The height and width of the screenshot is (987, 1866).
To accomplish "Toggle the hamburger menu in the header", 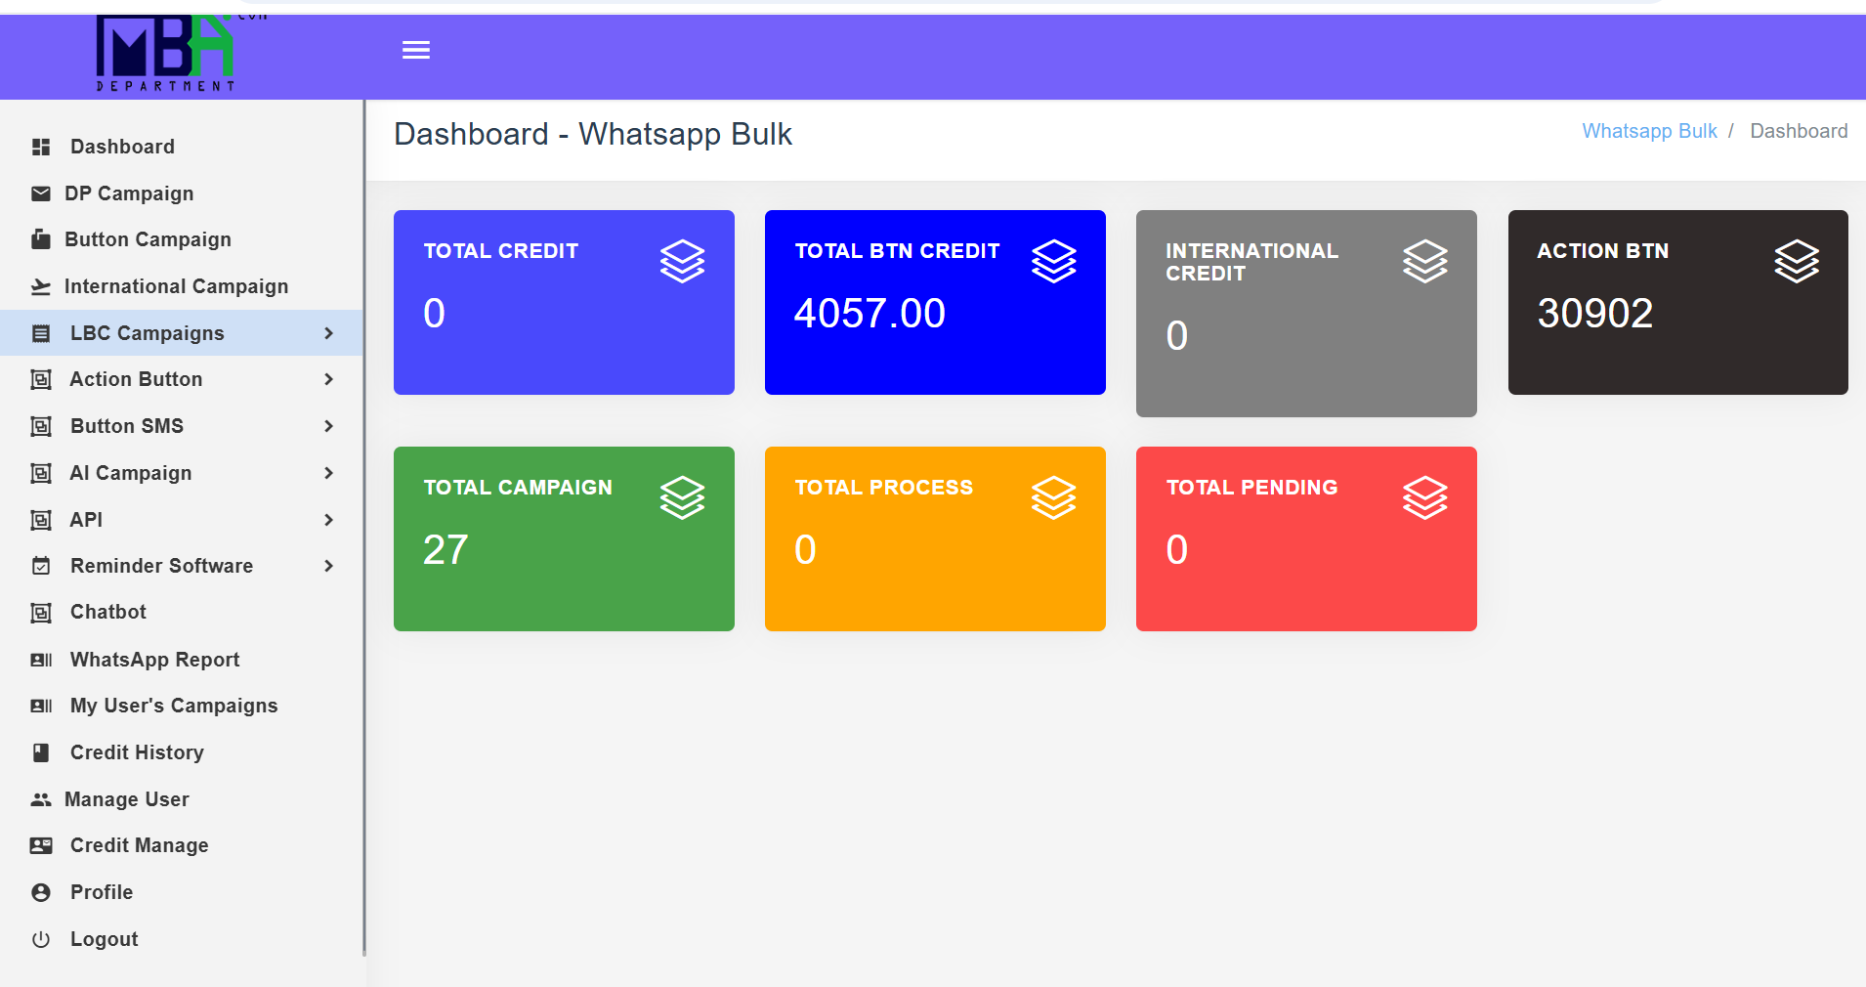I will tap(416, 50).
